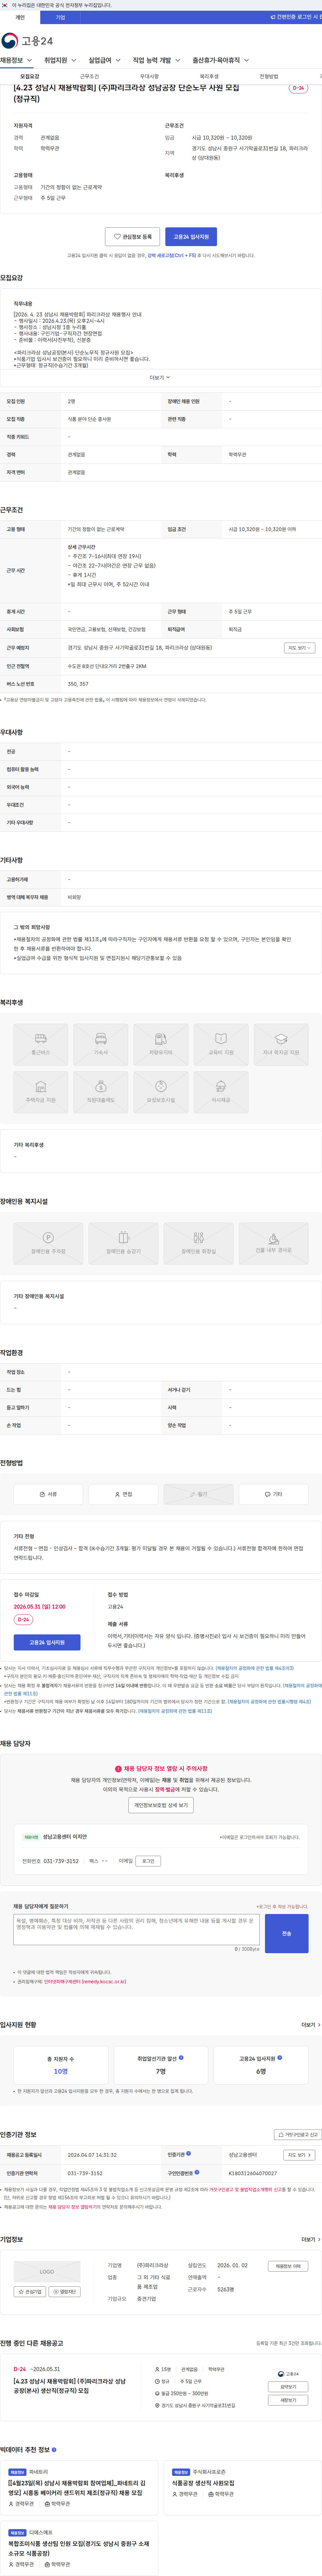Select the 장애인용 승강기 facility icon
The width and height of the screenshot is (322, 2576).
pos(123,1243)
